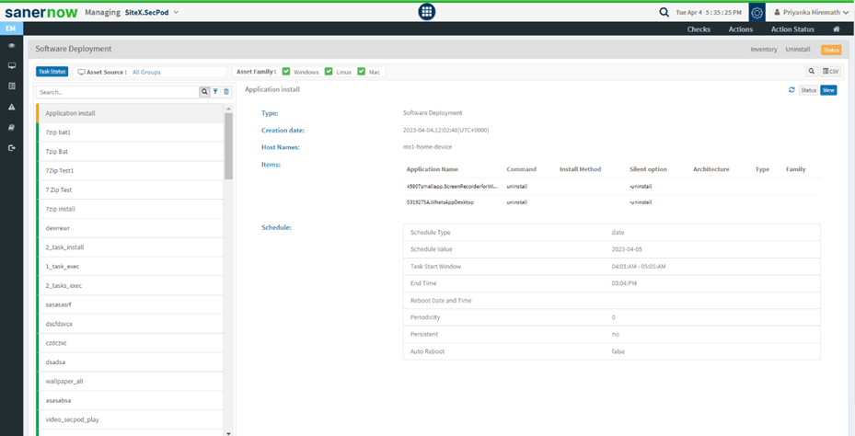855x436 pixels.
Task: Select the video_secpod_play task
Action: pos(131,419)
